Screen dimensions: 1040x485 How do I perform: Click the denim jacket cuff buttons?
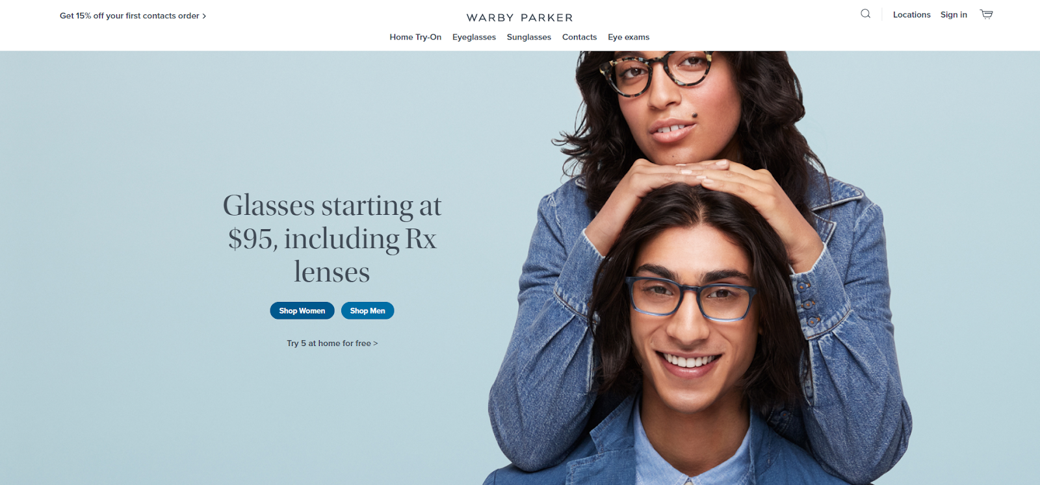tap(809, 303)
